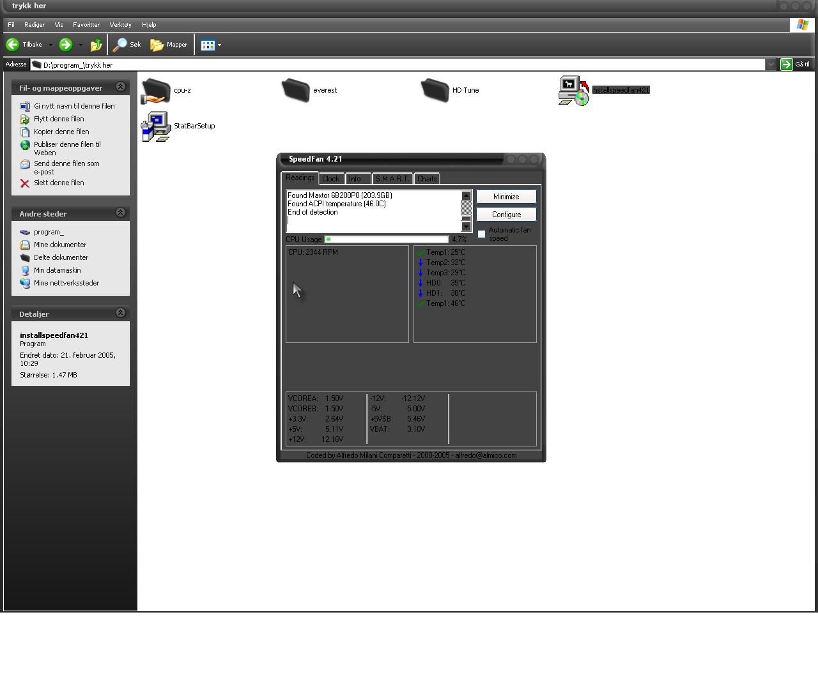Open the everest folder
Image resolution: width=818 pixels, height=677 pixels.
(x=295, y=90)
